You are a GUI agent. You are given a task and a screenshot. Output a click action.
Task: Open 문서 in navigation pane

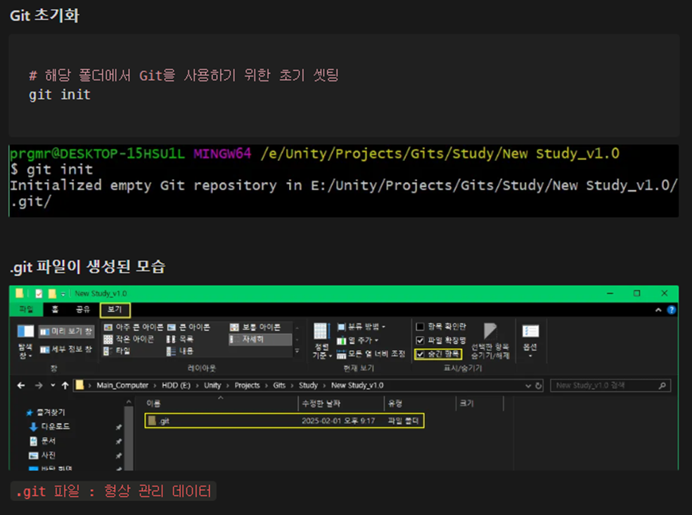[42, 441]
